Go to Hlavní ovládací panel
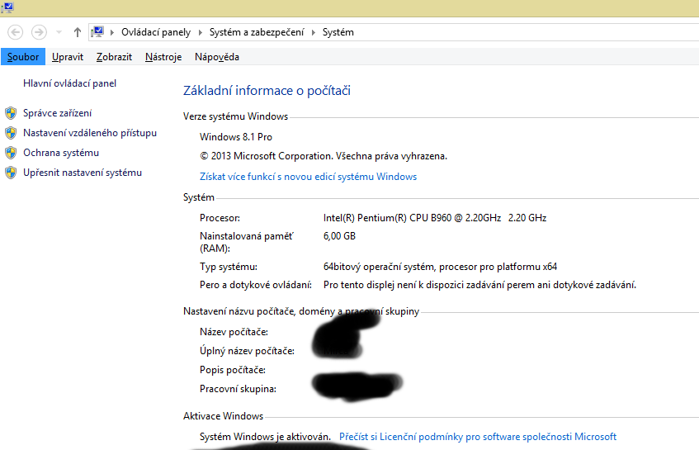 click(69, 83)
